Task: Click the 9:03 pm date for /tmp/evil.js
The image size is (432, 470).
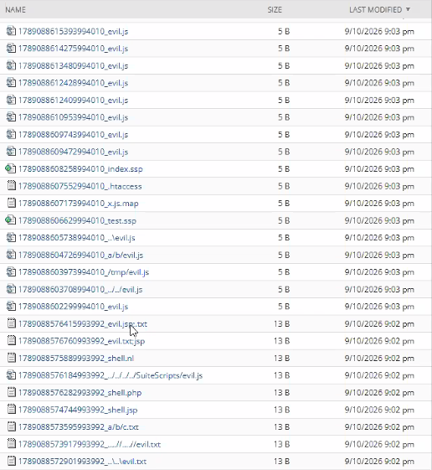Action: pyautogui.click(x=379, y=272)
